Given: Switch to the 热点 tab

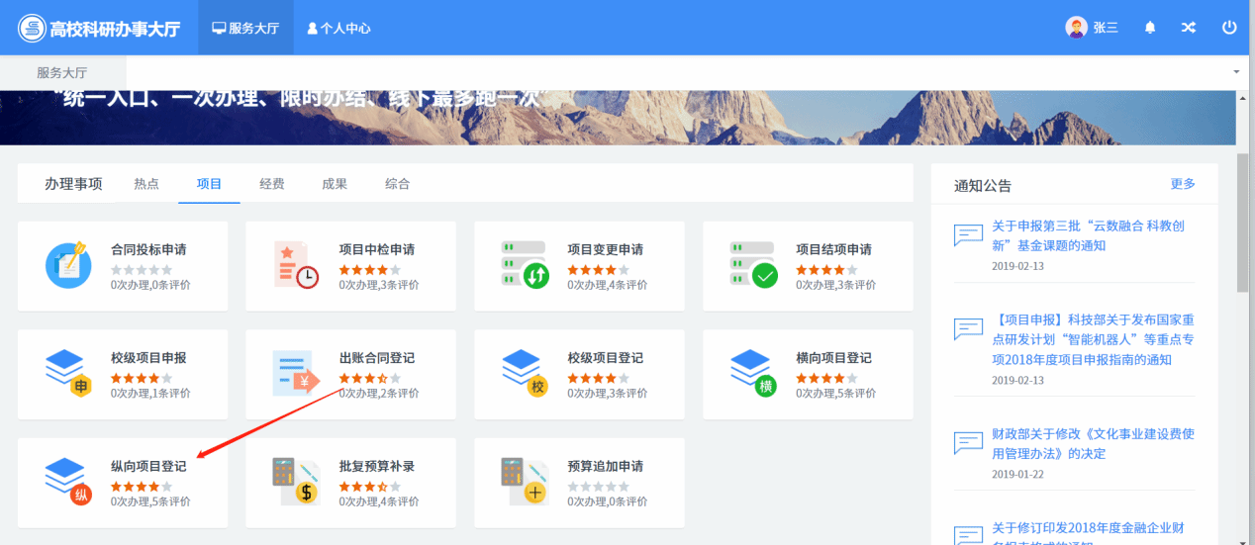Looking at the screenshot, I should (146, 184).
